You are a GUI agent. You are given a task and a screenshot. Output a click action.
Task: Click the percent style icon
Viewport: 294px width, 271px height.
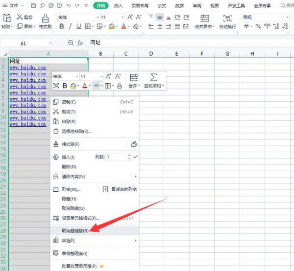[259, 26]
